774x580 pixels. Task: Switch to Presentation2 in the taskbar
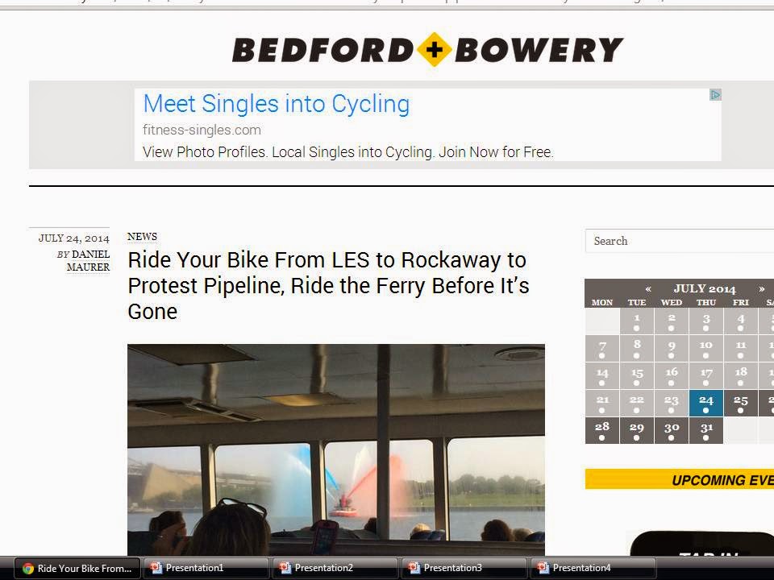click(335, 568)
